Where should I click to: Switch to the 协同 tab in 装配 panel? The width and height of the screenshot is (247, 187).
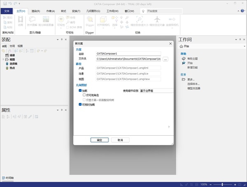[x=12, y=46]
